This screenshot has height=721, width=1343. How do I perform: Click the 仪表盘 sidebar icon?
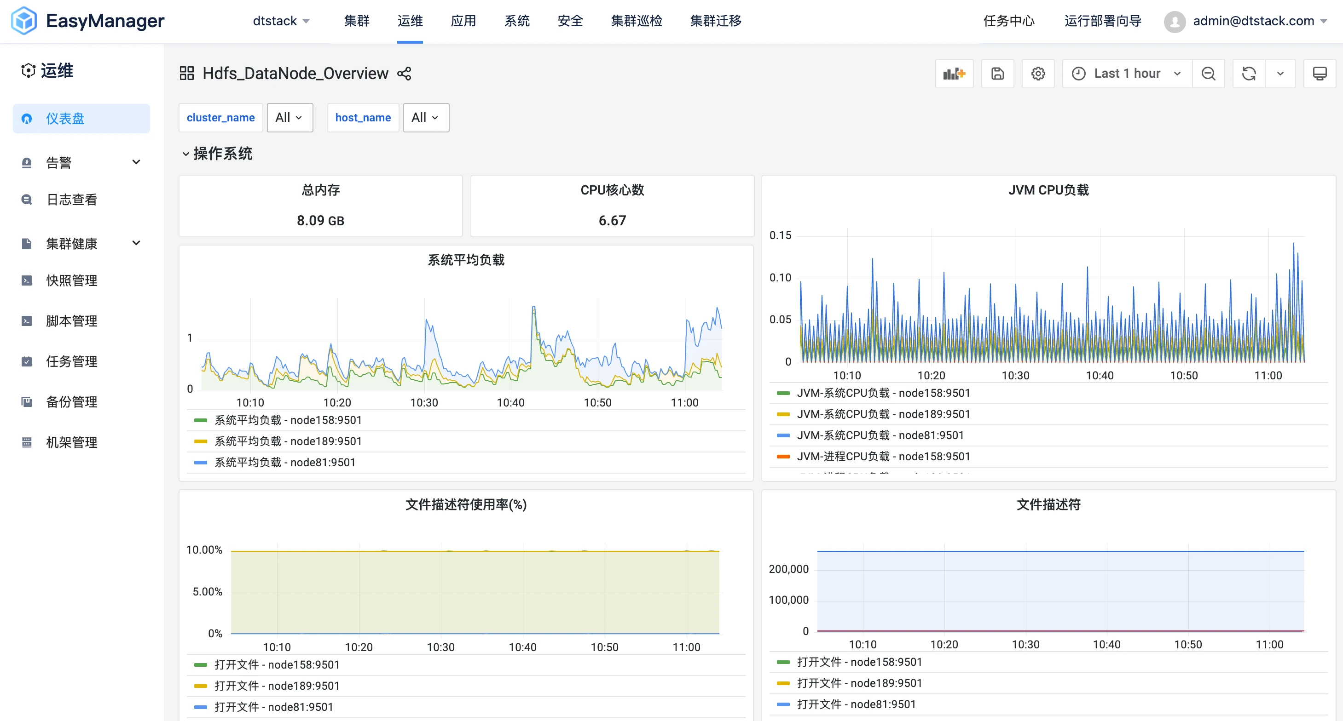[x=27, y=119]
